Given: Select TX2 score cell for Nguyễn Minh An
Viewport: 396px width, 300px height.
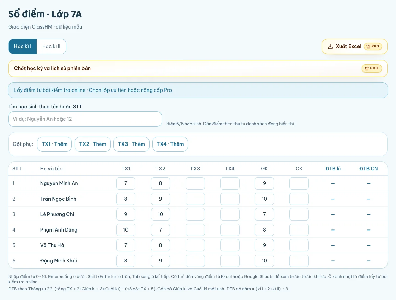Looking at the screenshot, I should tap(161, 183).
